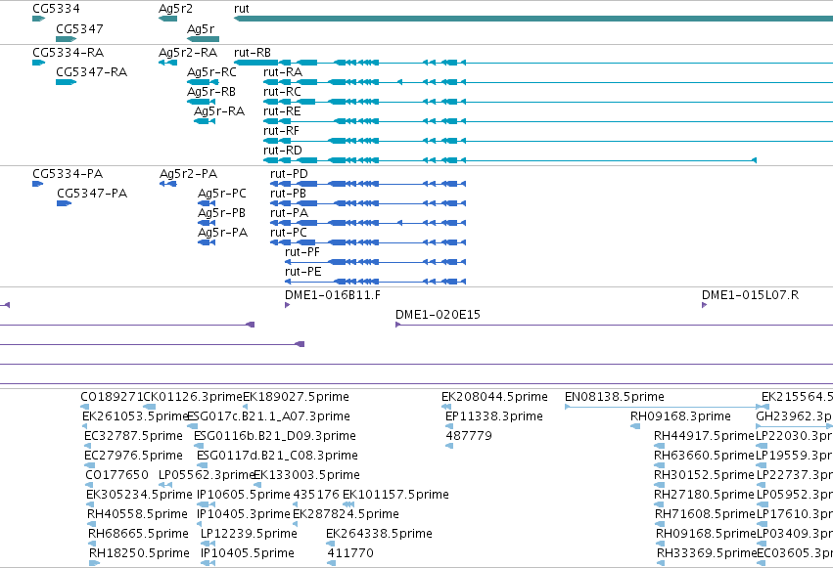This screenshot has height=568, width=833.
Task: Select protein Ag5r-PA
Action: pos(222,233)
